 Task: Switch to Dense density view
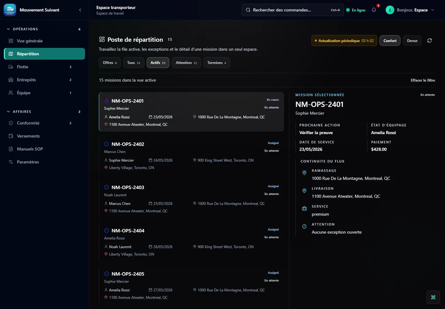point(412,41)
